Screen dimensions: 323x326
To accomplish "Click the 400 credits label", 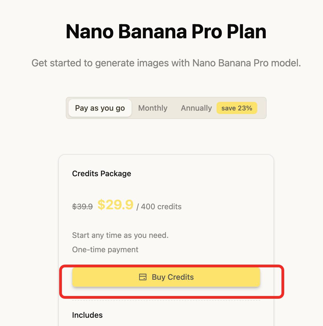I will point(161,207).
